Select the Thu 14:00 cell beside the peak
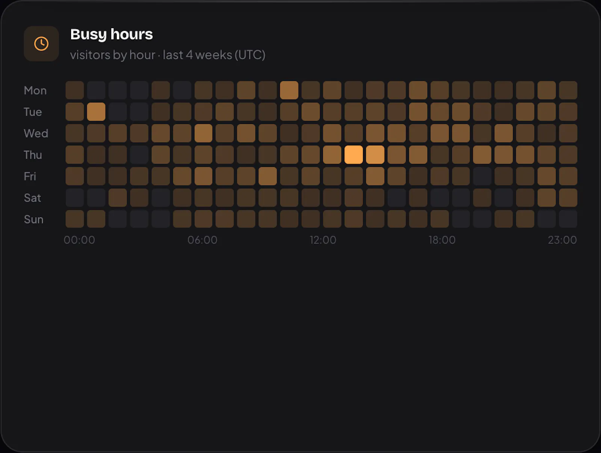601x453 pixels. pos(375,155)
